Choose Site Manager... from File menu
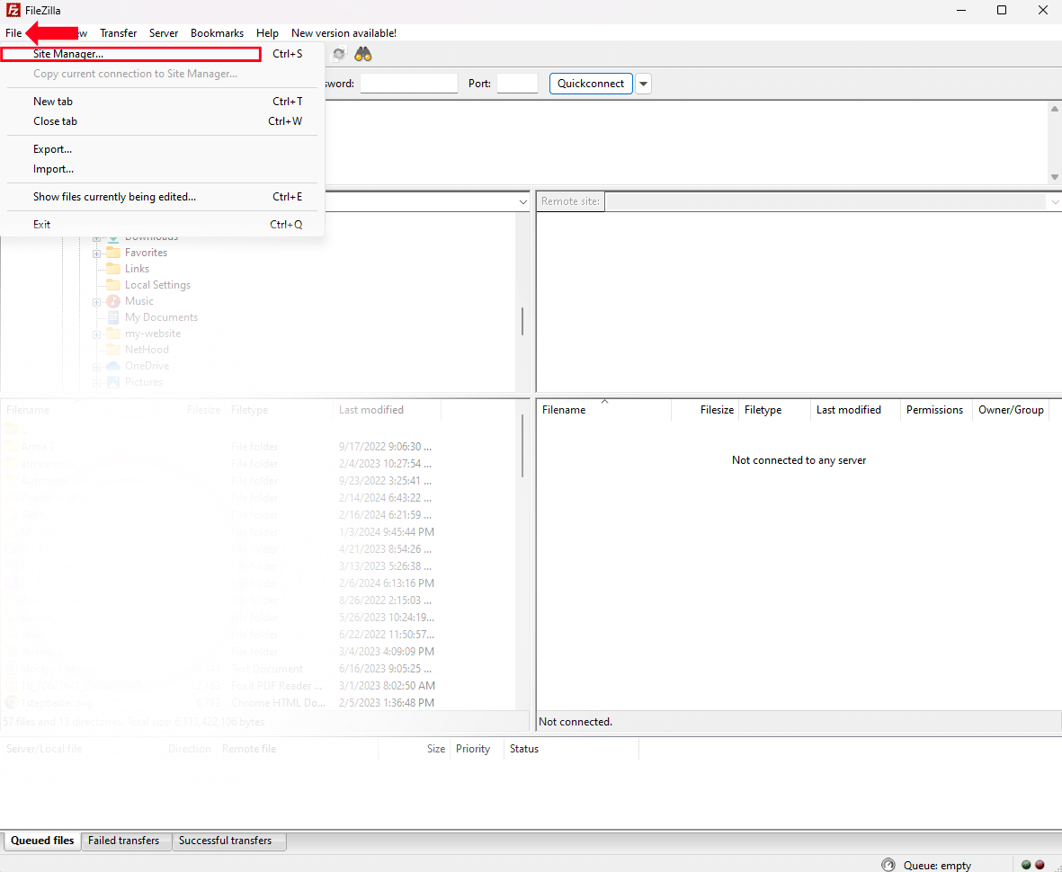The width and height of the screenshot is (1062, 872). click(163, 54)
